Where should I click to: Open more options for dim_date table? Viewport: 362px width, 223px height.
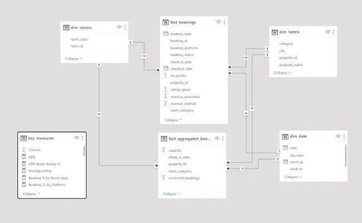coord(344,136)
